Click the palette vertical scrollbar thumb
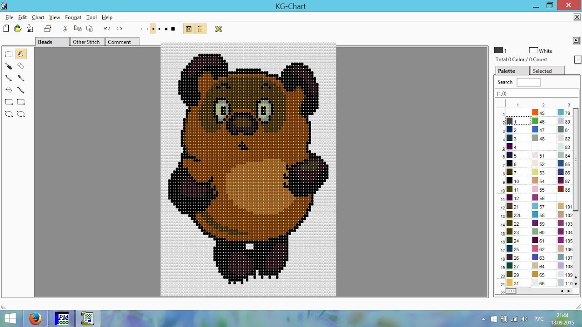582x327 pixels. (576, 160)
